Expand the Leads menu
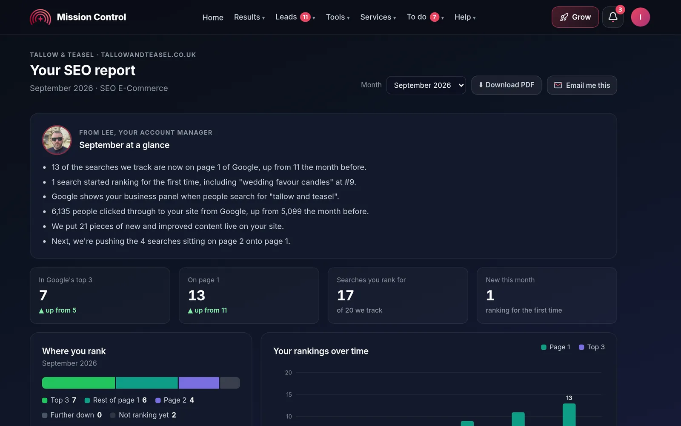681x426 pixels. [295, 17]
